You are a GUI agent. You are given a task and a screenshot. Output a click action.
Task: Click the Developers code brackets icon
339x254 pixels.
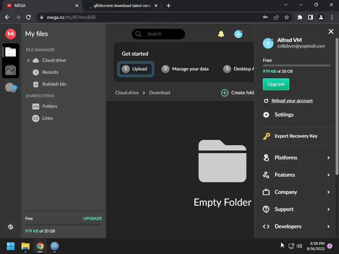coord(266,226)
